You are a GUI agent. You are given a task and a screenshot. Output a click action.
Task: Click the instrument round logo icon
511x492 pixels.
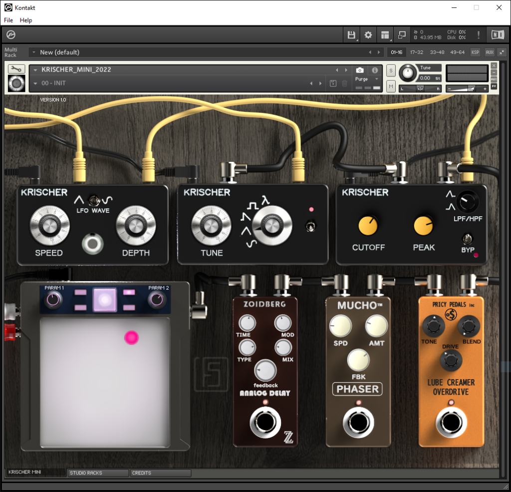coord(16,83)
